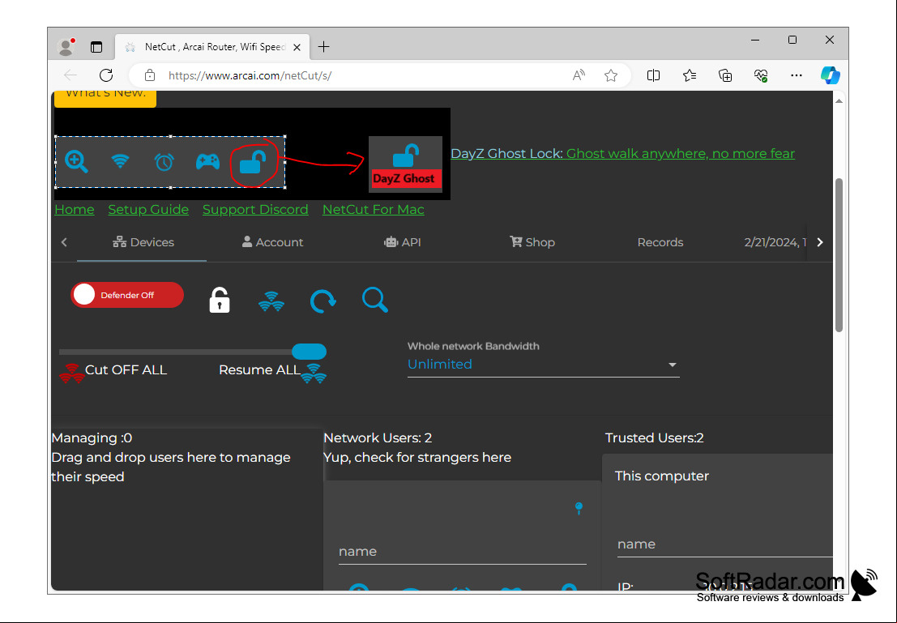Click Network Users: 2 heading

click(x=378, y=437)
